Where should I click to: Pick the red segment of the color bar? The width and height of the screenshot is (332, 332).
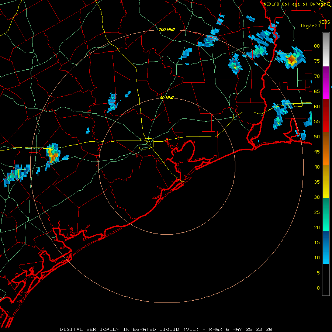point(326,115)
